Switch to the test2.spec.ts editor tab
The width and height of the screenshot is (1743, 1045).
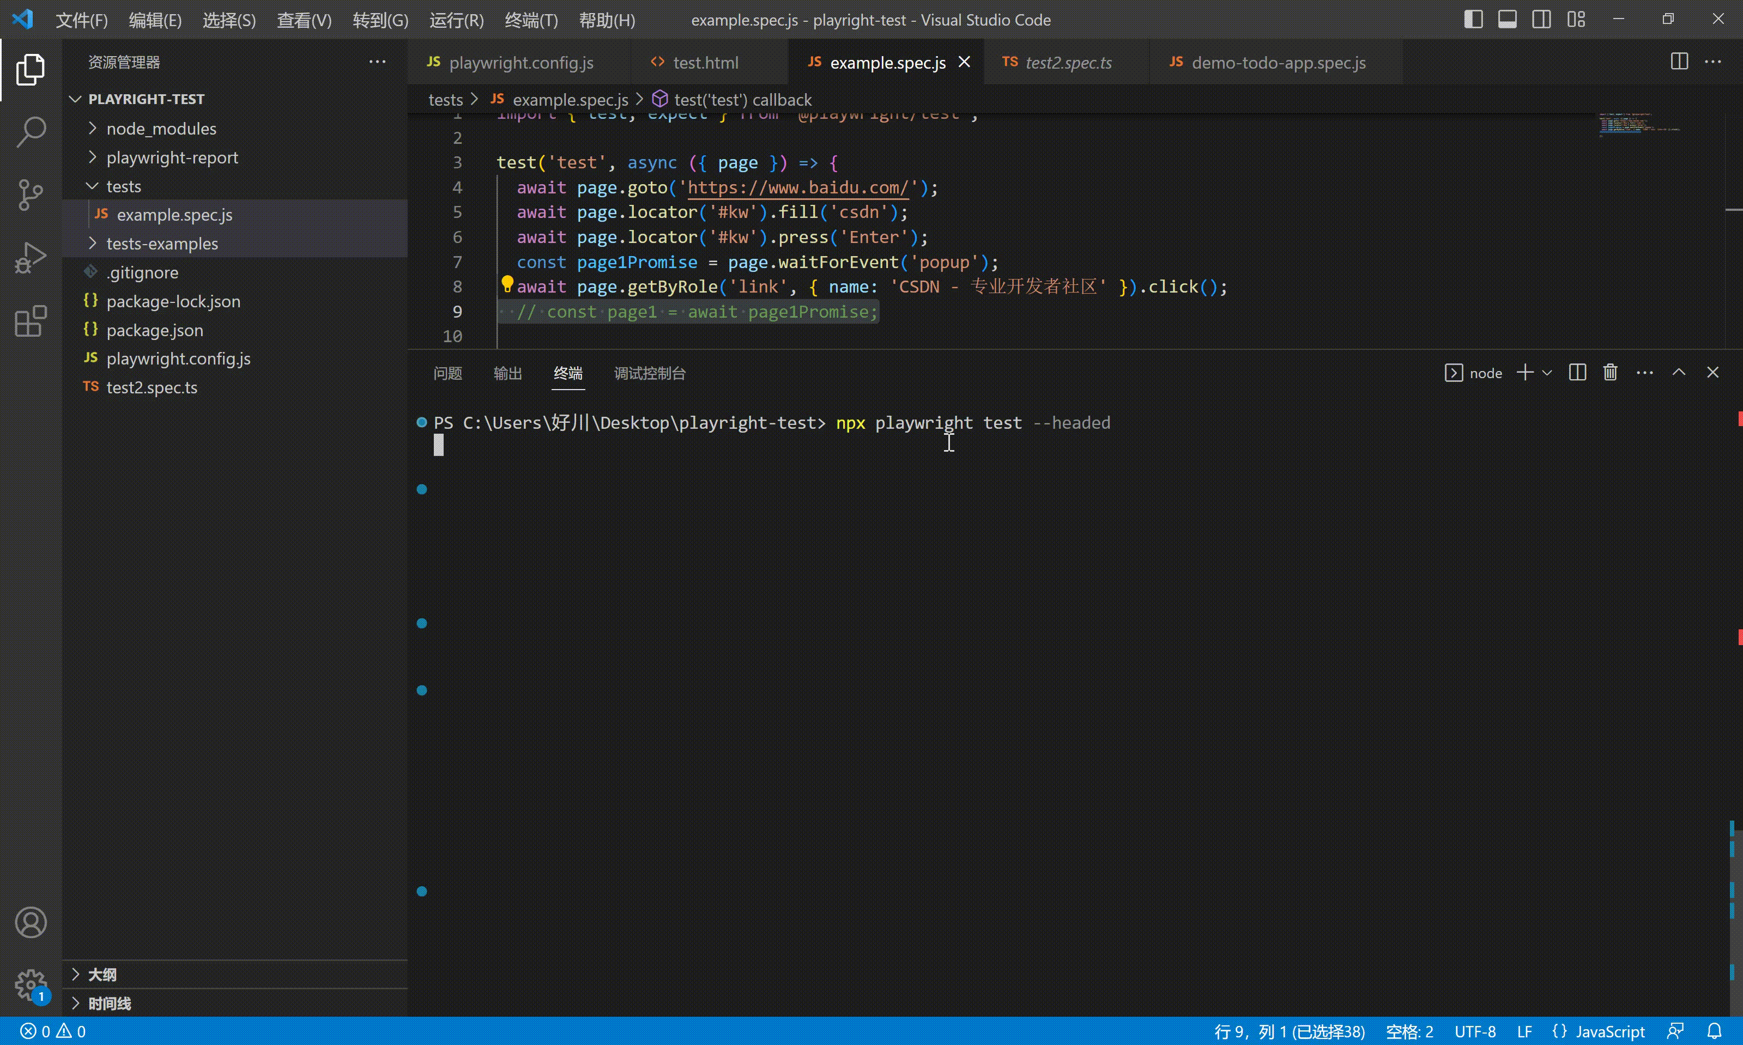pyautogui.click(x=1067, y=63)
